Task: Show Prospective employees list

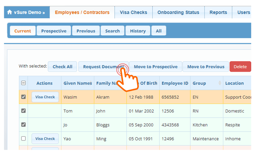Action: tap(54, 31)
